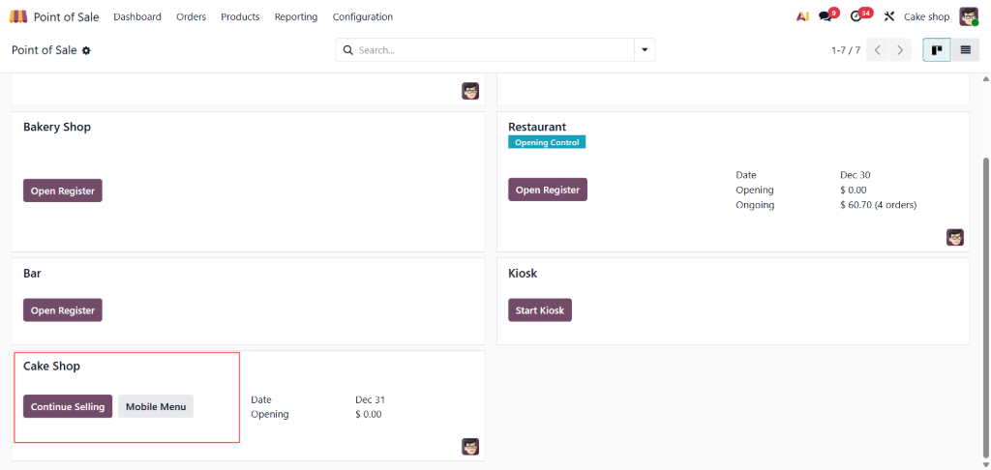The width and height of the screenshot is (991, 470).
Task: Click the gear icon beside Point of Sale
Action: tap(86, 50)
